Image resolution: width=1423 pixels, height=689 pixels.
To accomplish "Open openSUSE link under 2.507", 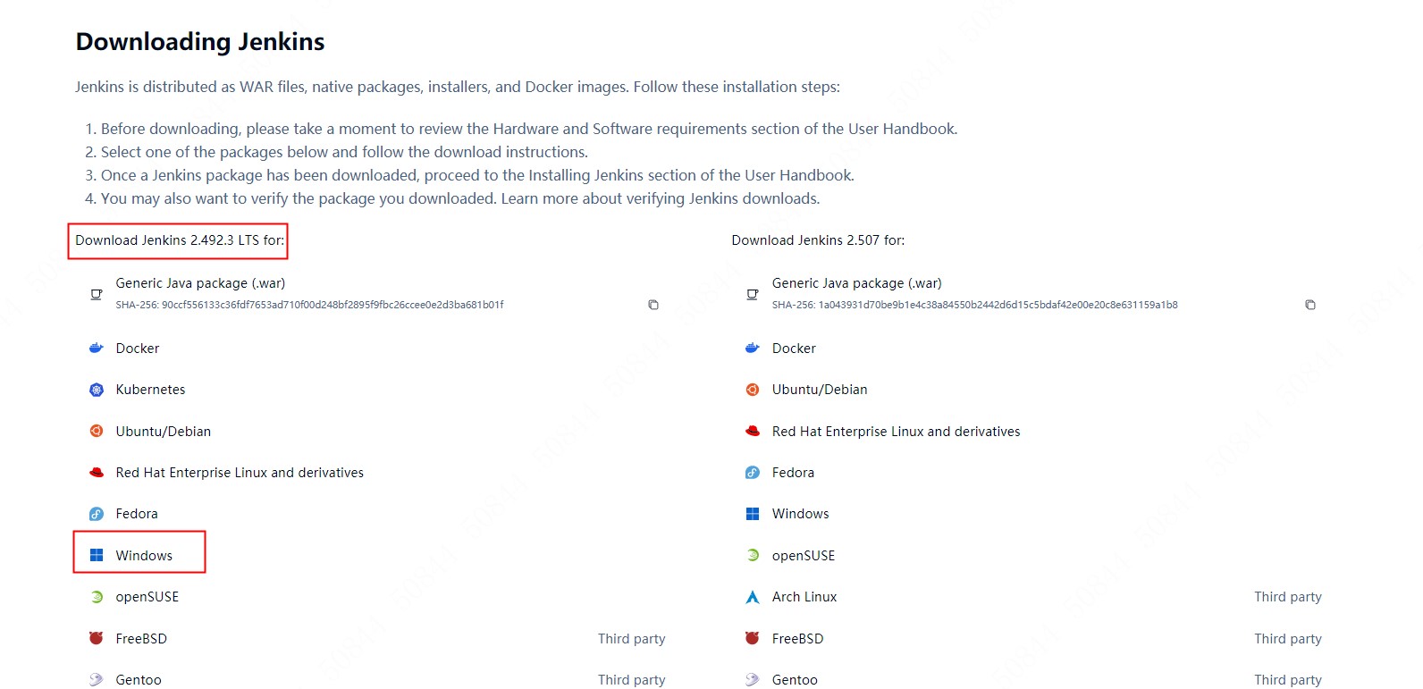I will [x=804, y=556].
